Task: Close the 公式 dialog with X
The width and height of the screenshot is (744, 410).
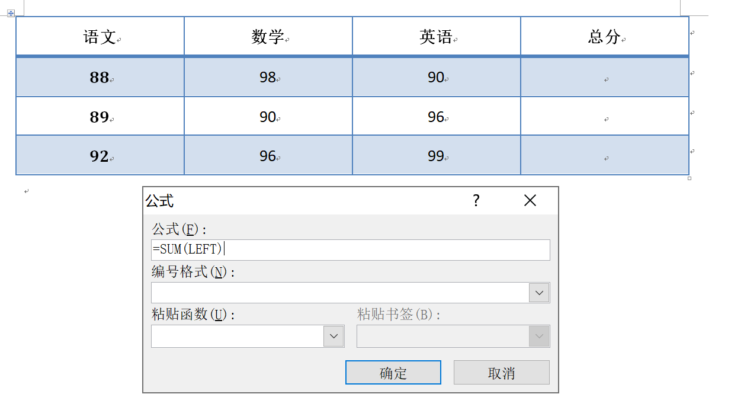Action: [x=530, y=201]
